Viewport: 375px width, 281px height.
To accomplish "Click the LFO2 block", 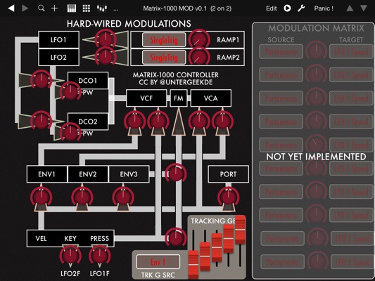I will coord(58,58).
